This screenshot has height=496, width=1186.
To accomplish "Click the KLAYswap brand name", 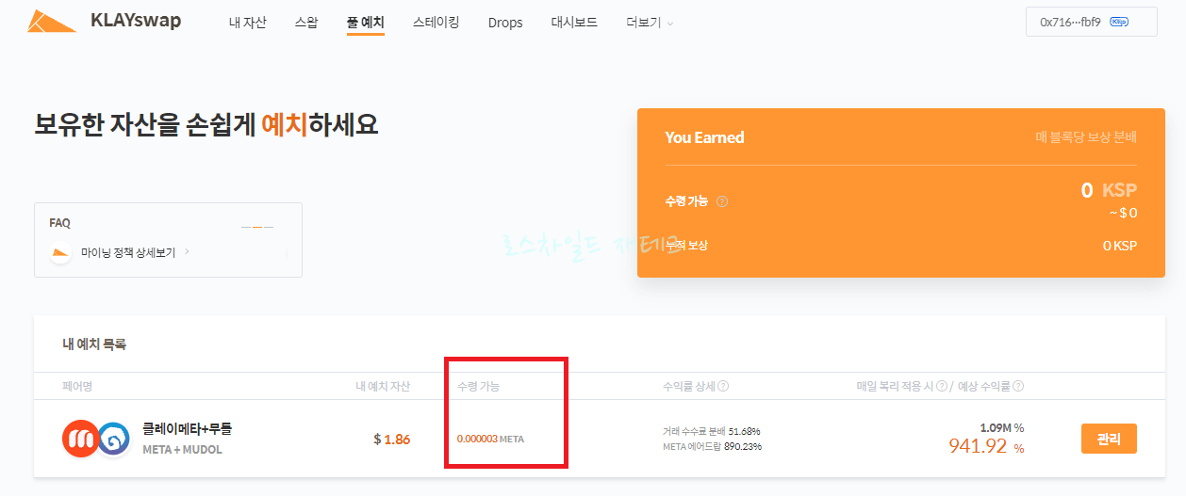I will coord(136,21).
